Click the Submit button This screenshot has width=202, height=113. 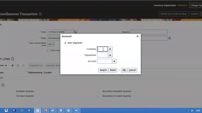[x=194, y=14]
